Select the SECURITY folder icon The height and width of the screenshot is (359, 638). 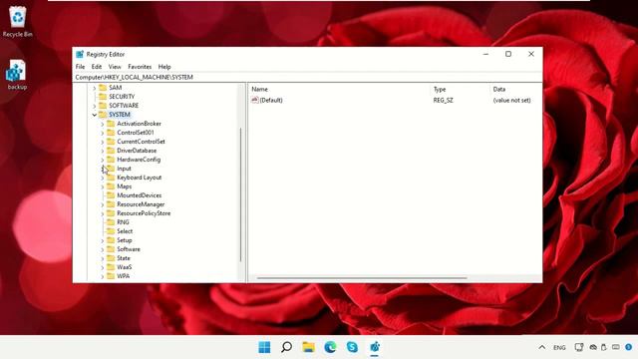[103, 97]
